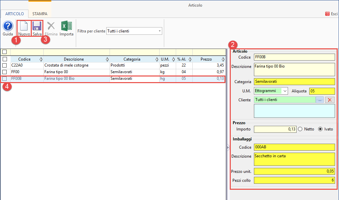Tick checkbox in the filter row
The width and height of the screenshot is (339, 200).
pos(5,52)
